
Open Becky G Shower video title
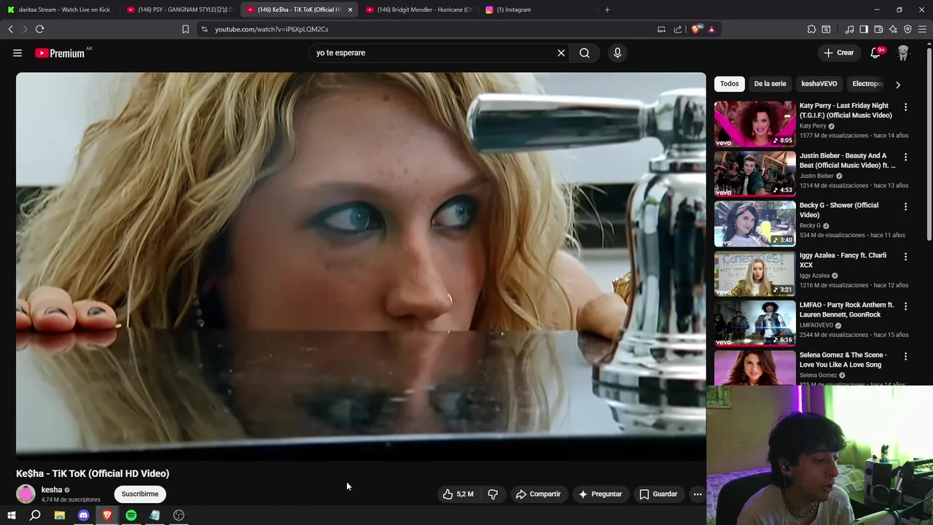tap(839, 210)
